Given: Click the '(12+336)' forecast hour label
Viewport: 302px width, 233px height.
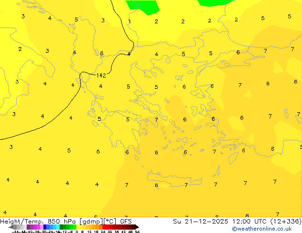Looking at the screenshot, I should pos(286,222).
